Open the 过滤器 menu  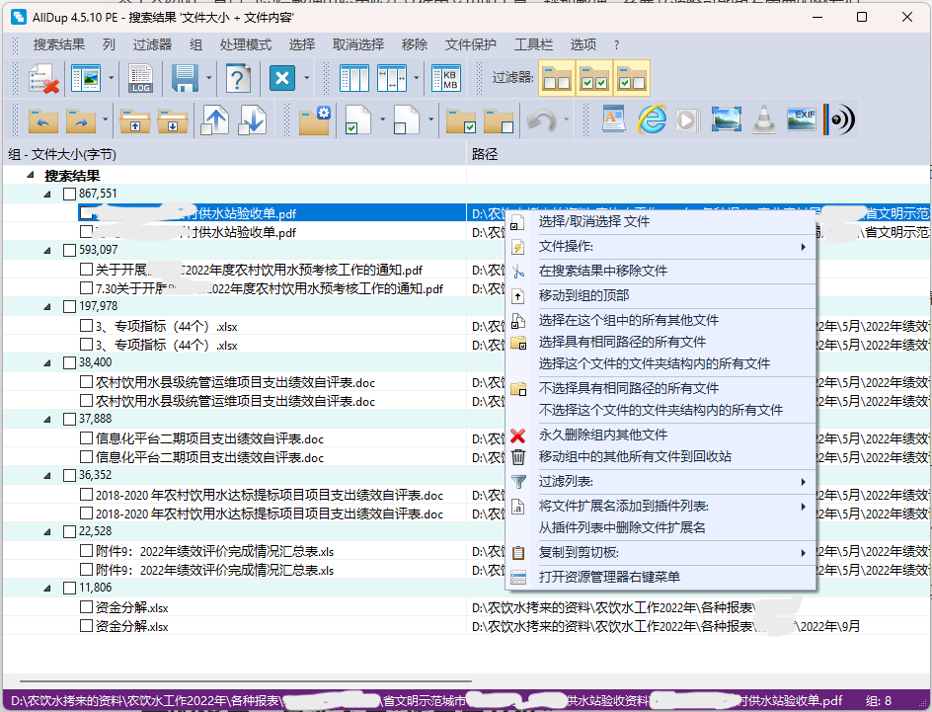click(152, 44)
